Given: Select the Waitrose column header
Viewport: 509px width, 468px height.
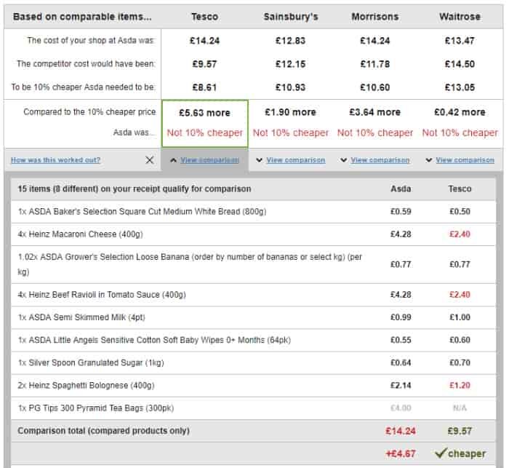Looking at the screenshot, I should (460, 17).
